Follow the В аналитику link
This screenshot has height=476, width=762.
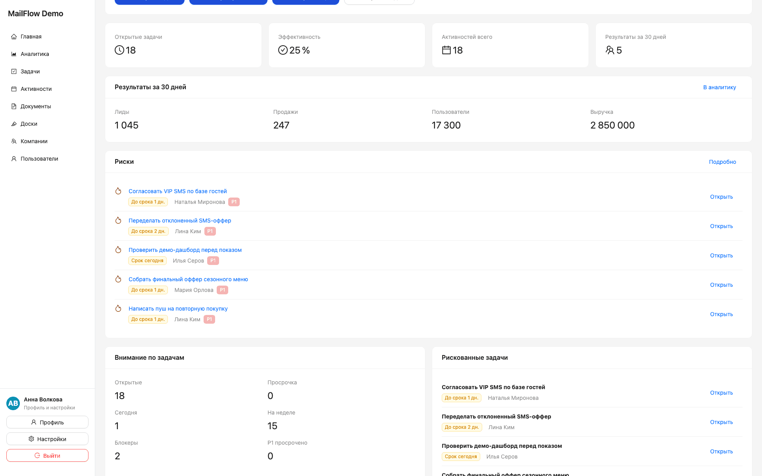click(x=720, y=87)
